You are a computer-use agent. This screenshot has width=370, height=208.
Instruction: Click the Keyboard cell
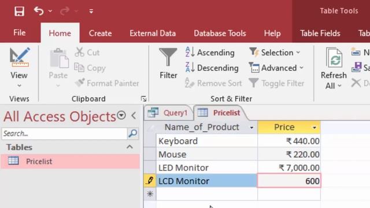(207, 141)
